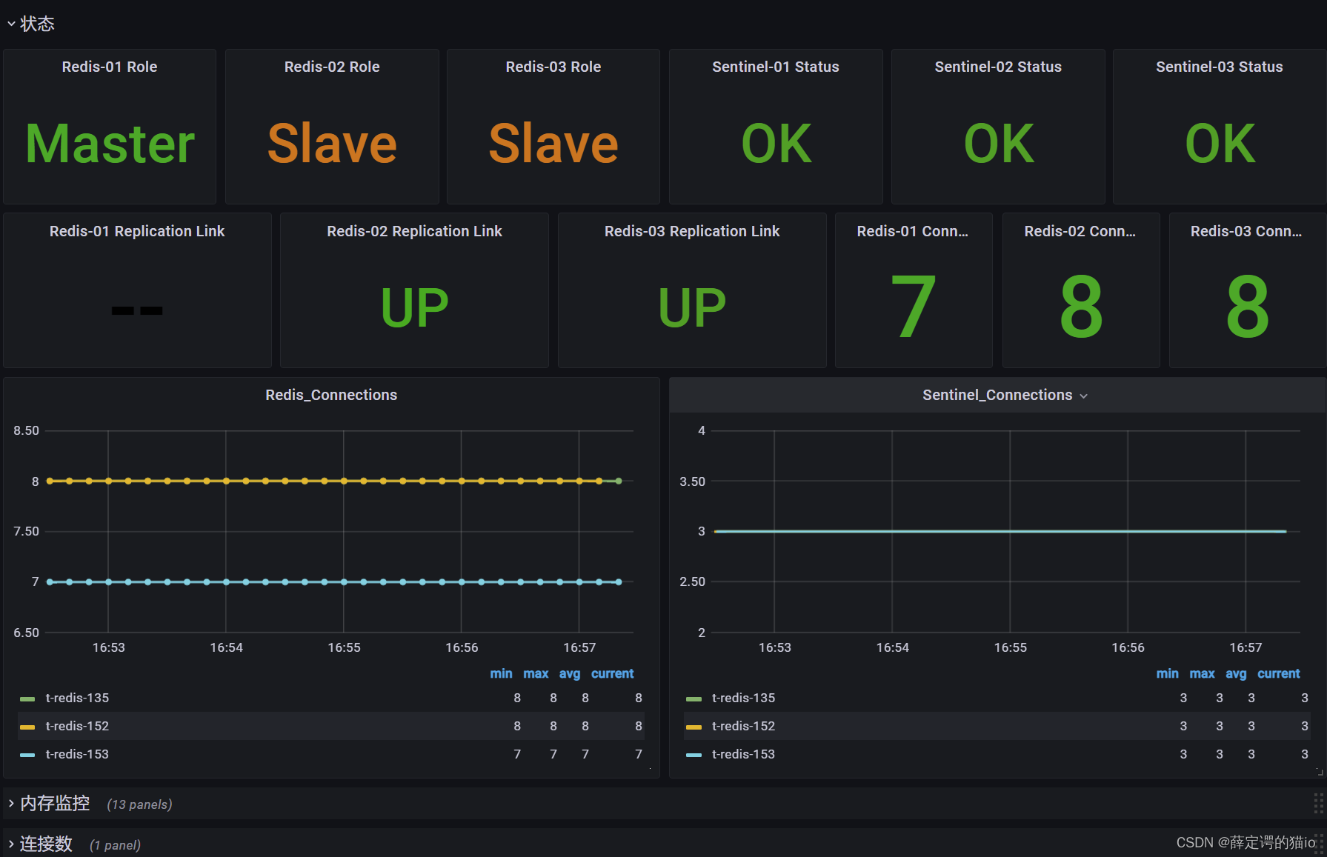Sort Sentinel_Connections legend by max column
This screenshot has height=857, width=1327.
[1202, 673]
